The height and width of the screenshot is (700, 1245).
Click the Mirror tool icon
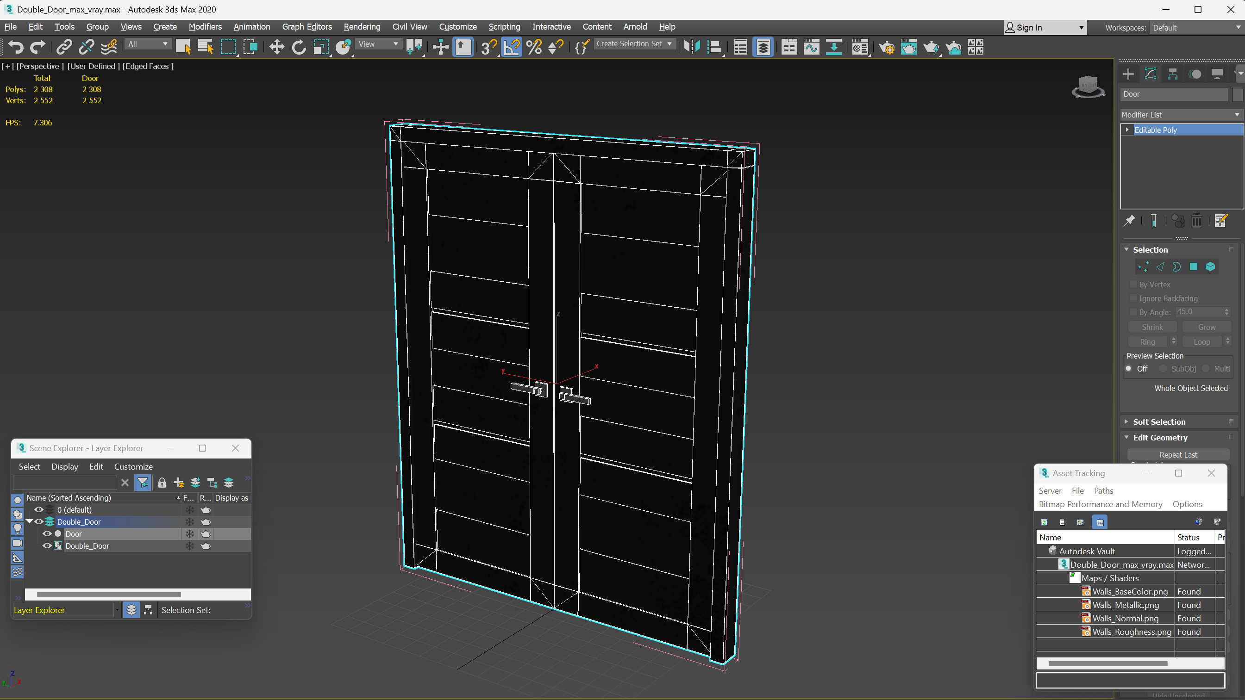click(x=692, y=47)
